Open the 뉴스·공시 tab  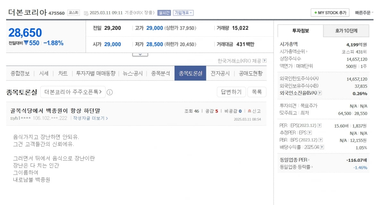click(133, 73)
